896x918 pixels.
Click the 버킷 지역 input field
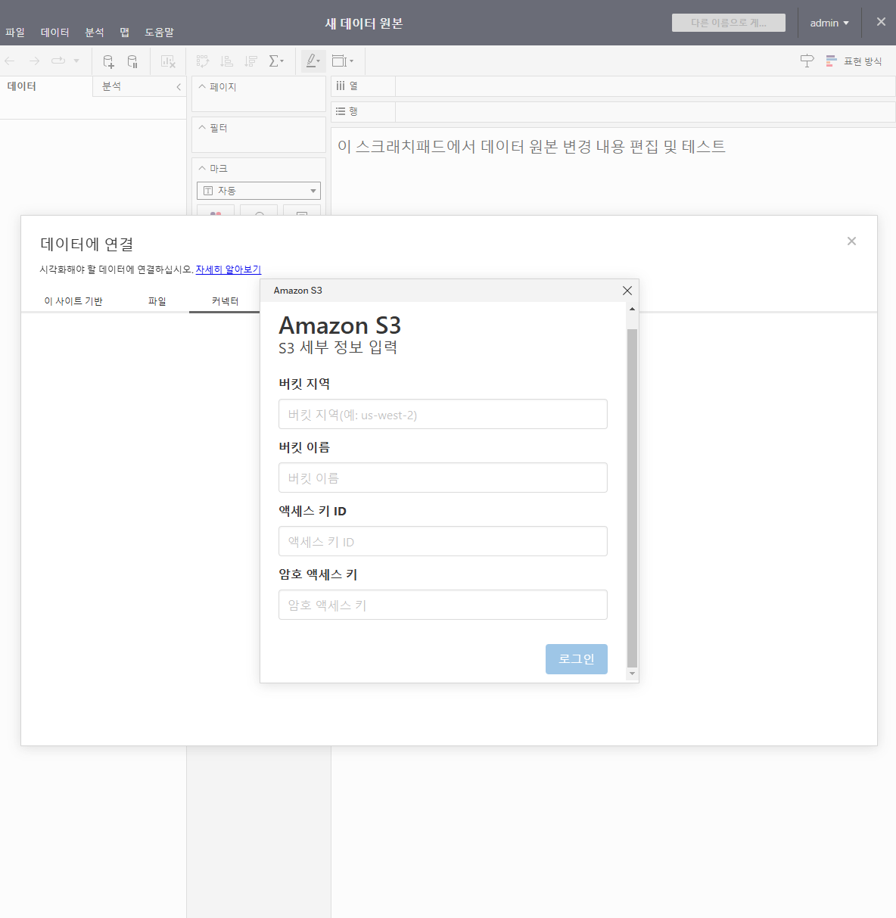443,414
